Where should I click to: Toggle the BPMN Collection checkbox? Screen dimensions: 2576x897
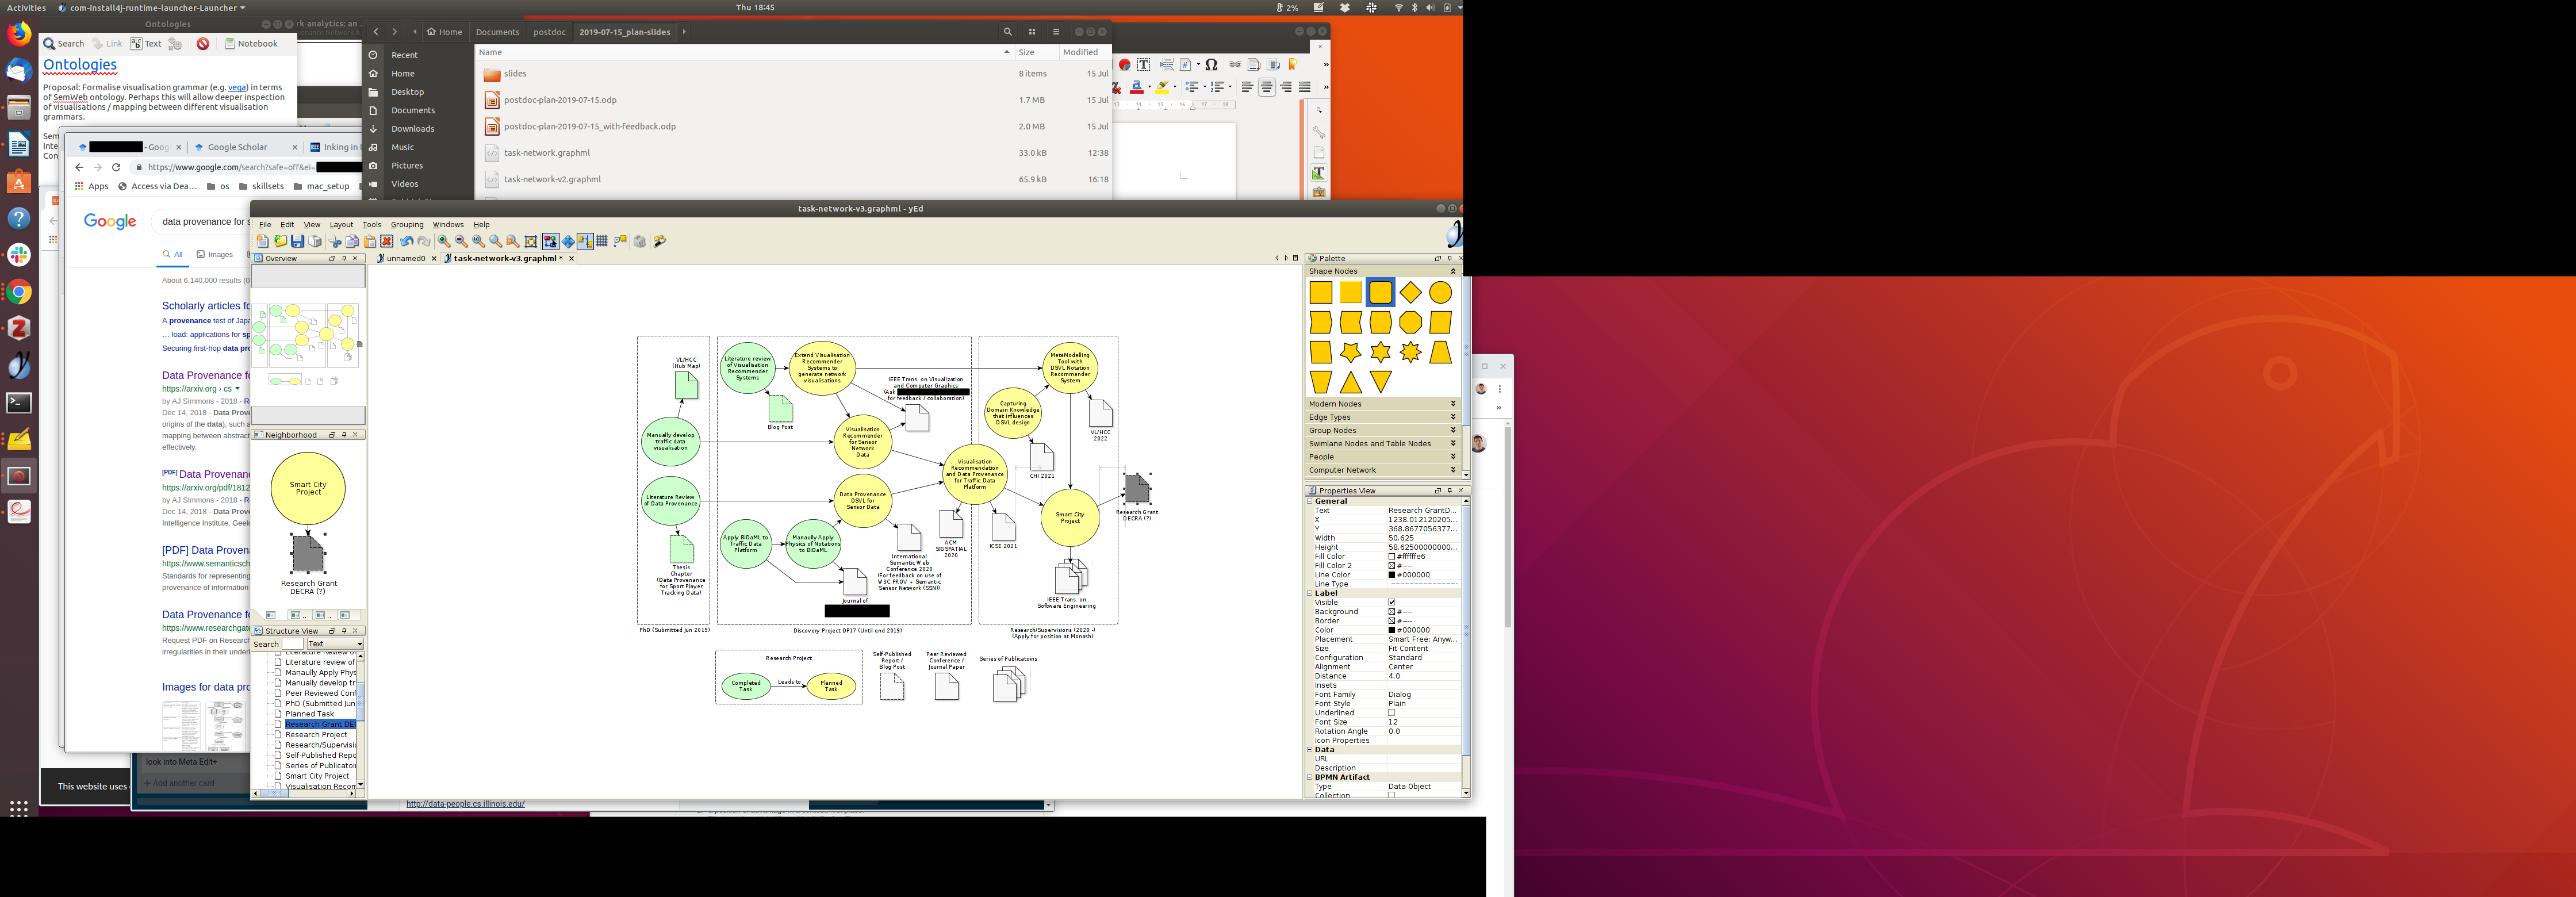(x=1391, y=795)
